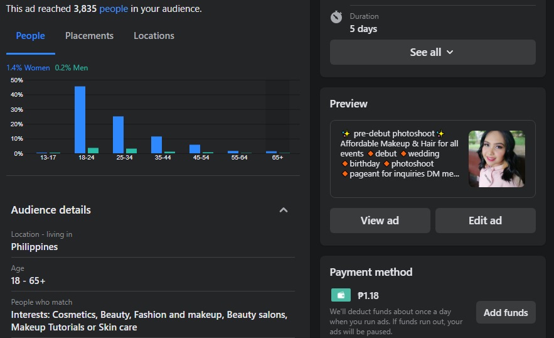Click the 1.4% Women legend label
This screenshot has width=554, height=338.
pos(28,68)
